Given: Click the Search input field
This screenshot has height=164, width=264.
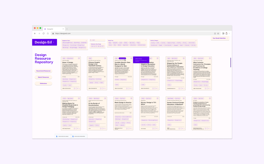Looking at the screenshot, I should tap(98, 40).
